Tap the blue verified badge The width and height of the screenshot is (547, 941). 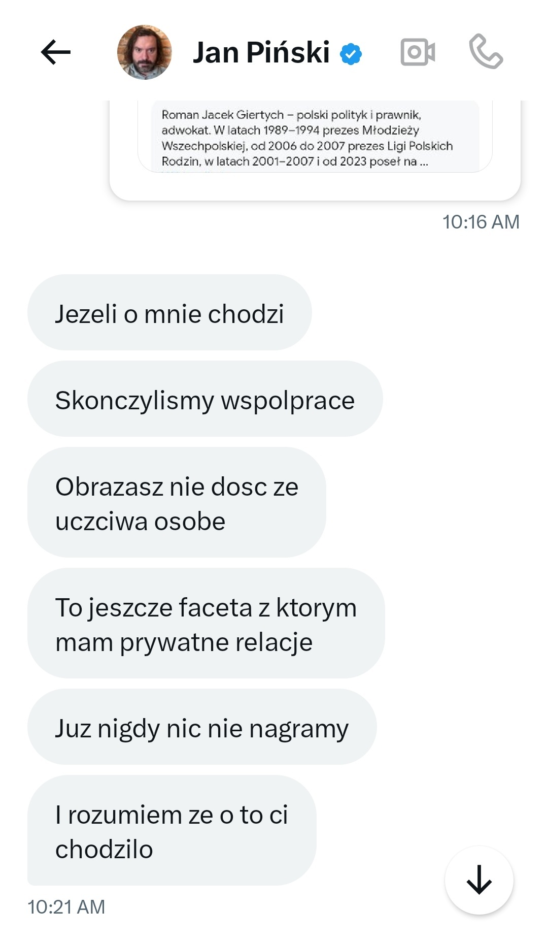click(351, 54)
